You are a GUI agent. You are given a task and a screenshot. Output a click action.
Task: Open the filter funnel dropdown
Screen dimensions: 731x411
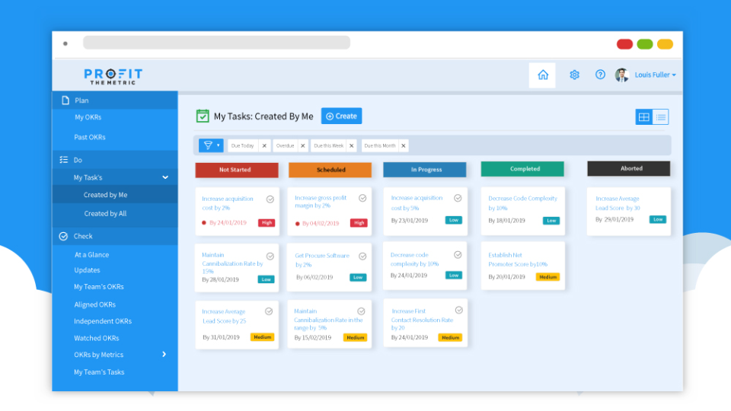tap(211, 145)
